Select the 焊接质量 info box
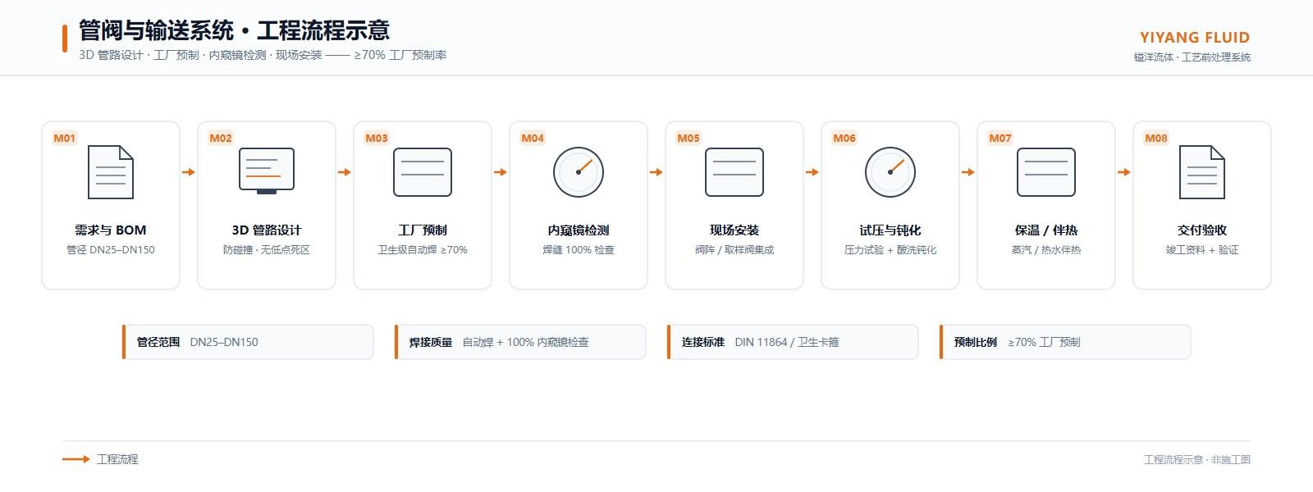Screen dimensions: 1313x492 [520, 342]
